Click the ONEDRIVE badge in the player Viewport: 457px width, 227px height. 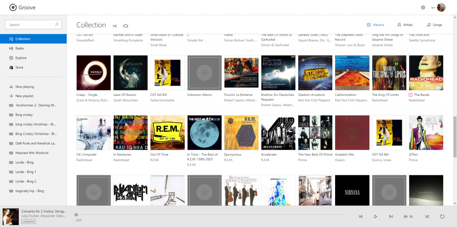pyautogui.click(x=29, y=222)
